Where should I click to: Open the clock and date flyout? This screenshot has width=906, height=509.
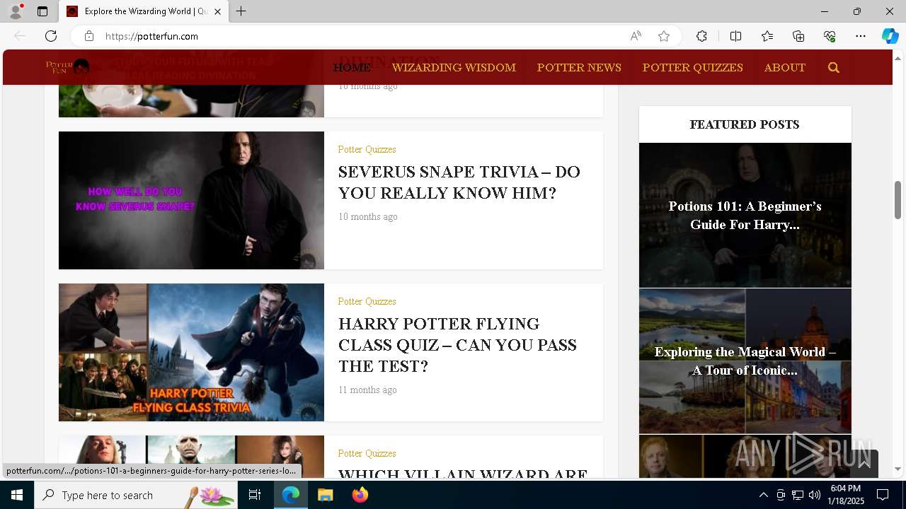click(846, 495)
